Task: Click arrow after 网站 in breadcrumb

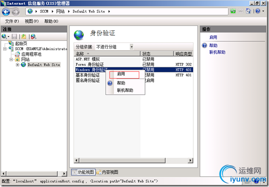Action: click(69, 12)
